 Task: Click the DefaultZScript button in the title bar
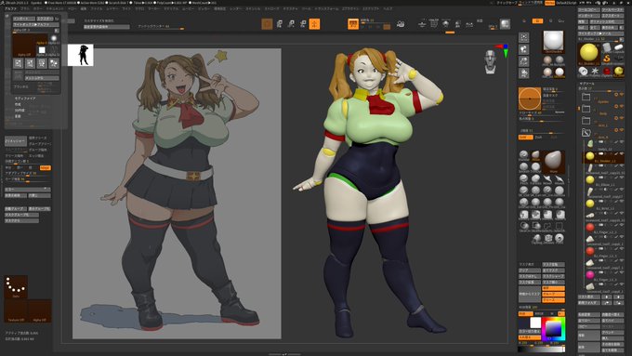[x=567, y=3]
